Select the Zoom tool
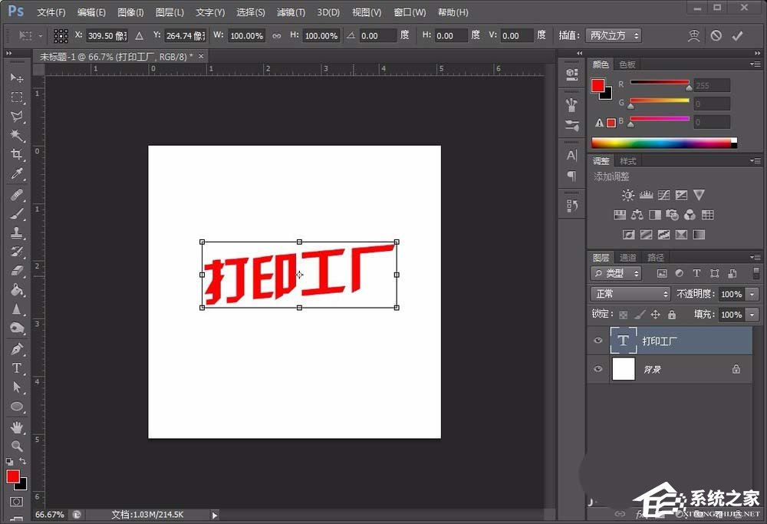The width and height of the screenshot is (767, 524). tap(17, 447)
